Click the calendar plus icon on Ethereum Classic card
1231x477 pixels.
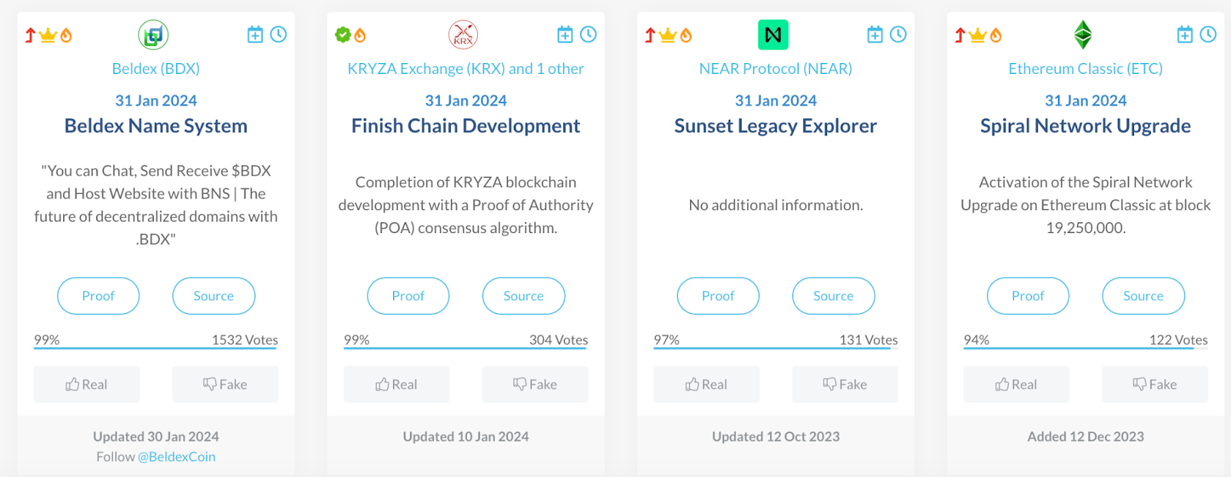(x=1185, y=35)
